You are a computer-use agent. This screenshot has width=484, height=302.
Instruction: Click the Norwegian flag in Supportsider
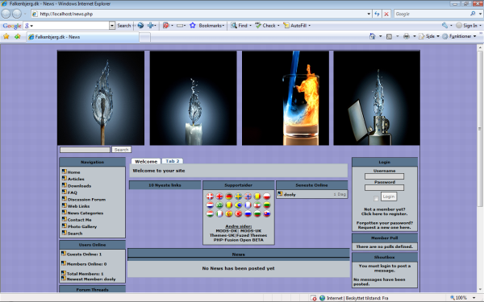point(248,197)
